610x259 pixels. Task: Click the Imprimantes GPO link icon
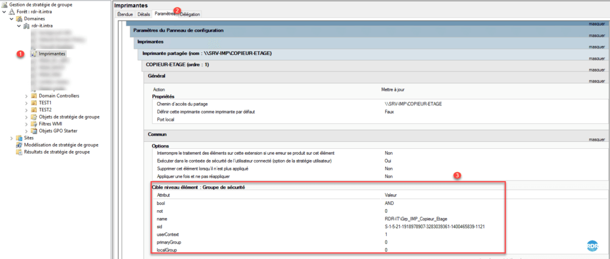click(x=34, y=54)
